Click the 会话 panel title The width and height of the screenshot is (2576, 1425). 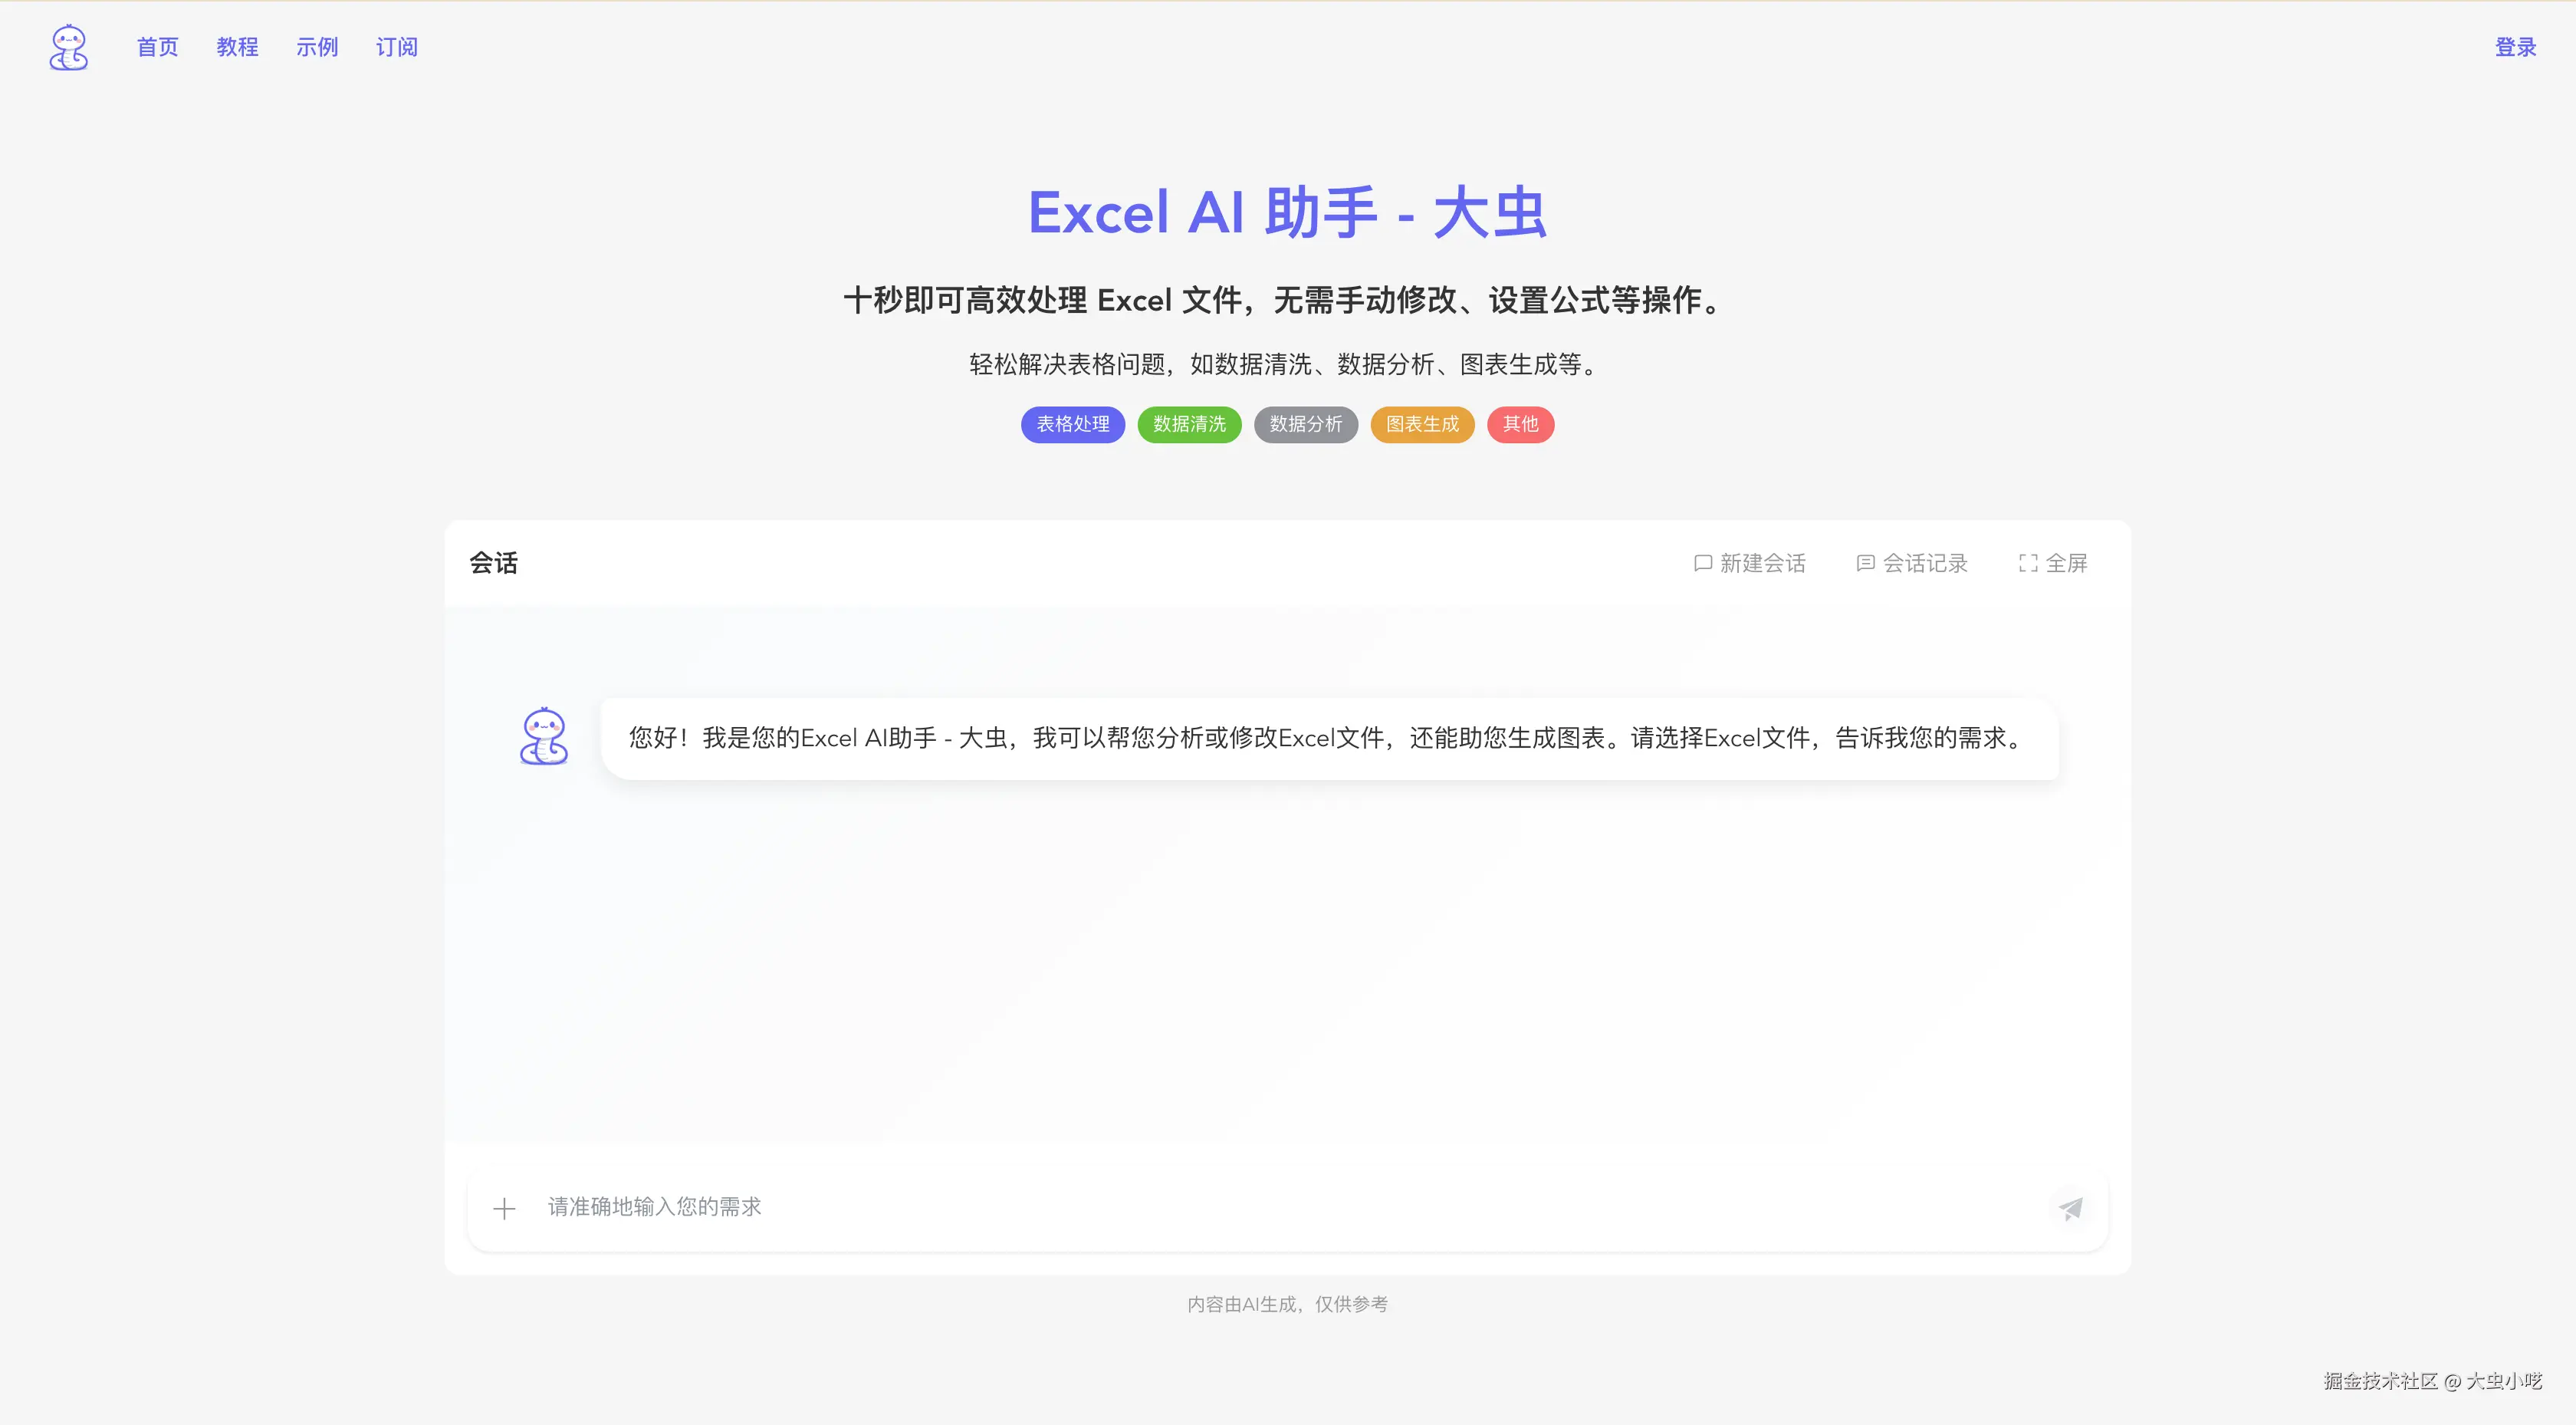494,562
